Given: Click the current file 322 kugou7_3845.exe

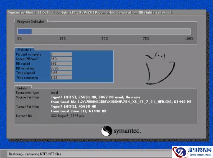Looking at the screenshot, I should (x=68, y=116).
